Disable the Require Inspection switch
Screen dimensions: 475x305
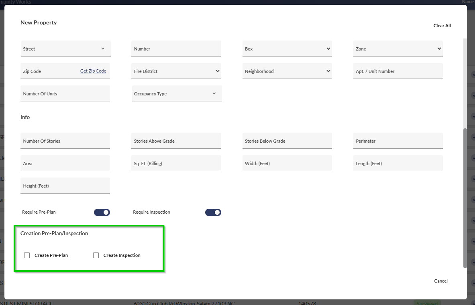(213, 212)
